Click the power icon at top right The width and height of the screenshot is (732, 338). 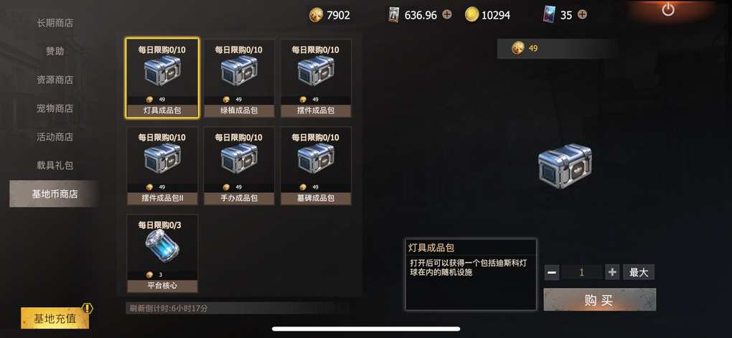point(668,9)
